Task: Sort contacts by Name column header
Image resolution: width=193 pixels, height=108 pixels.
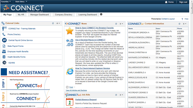Action: pos(131,28)
